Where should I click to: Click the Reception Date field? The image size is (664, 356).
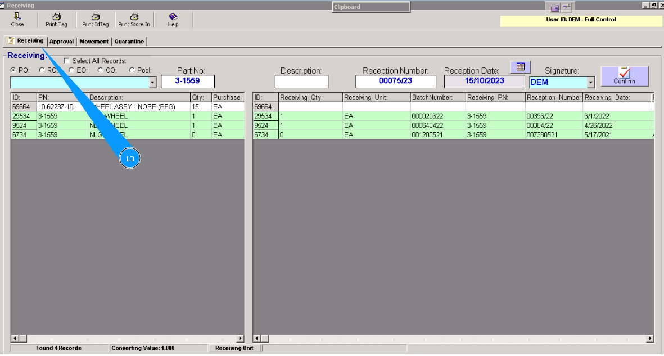coord(485,82)
